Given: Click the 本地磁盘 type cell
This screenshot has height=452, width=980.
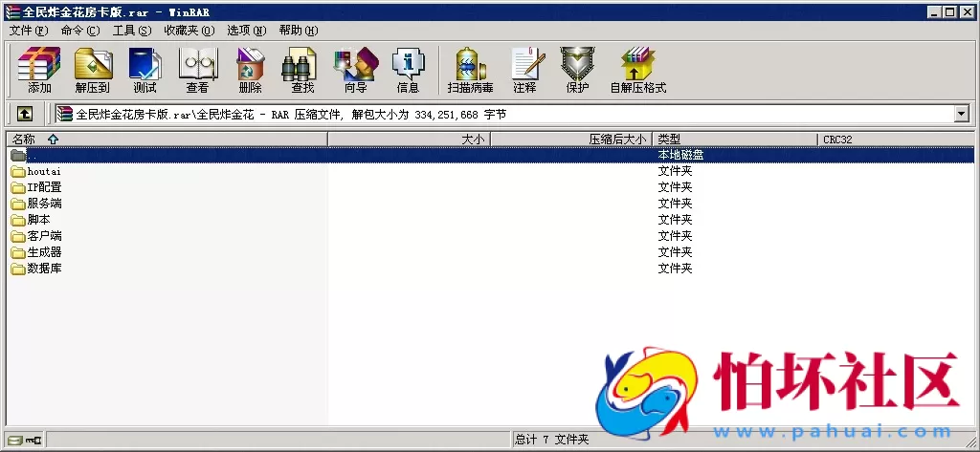Looking at the screenshot, I should point(680,155).
